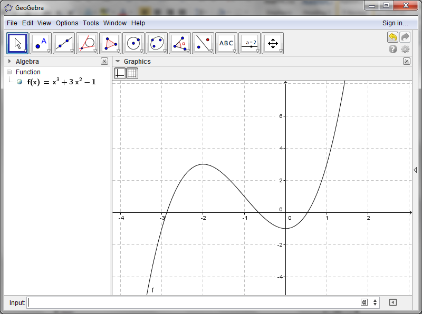Select the Move tool
The image size is (422, 314).
coord(17,42)
